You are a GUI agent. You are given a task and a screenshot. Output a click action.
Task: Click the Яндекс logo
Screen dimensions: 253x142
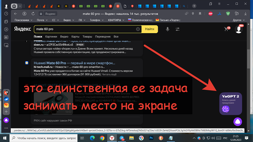22,29
